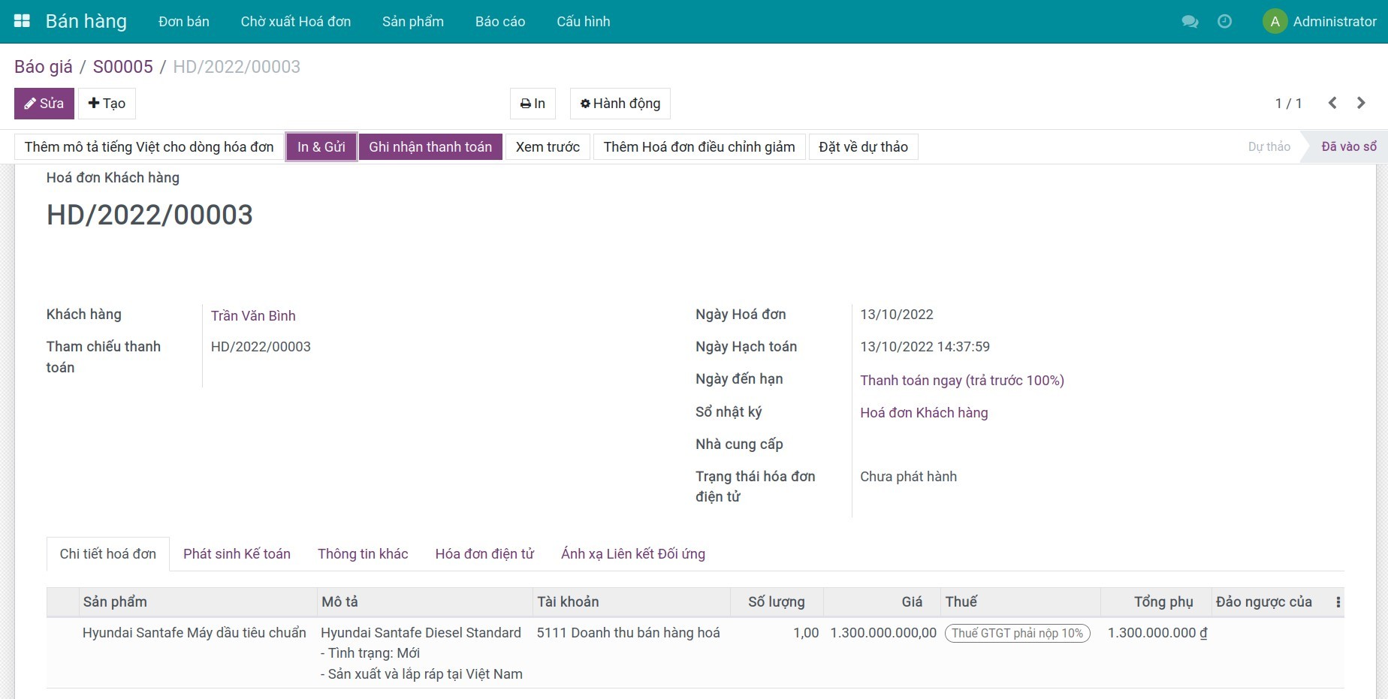1388x699 pixels.
Task: Click the Administrator avatar icon
Action: [1275, 22]
